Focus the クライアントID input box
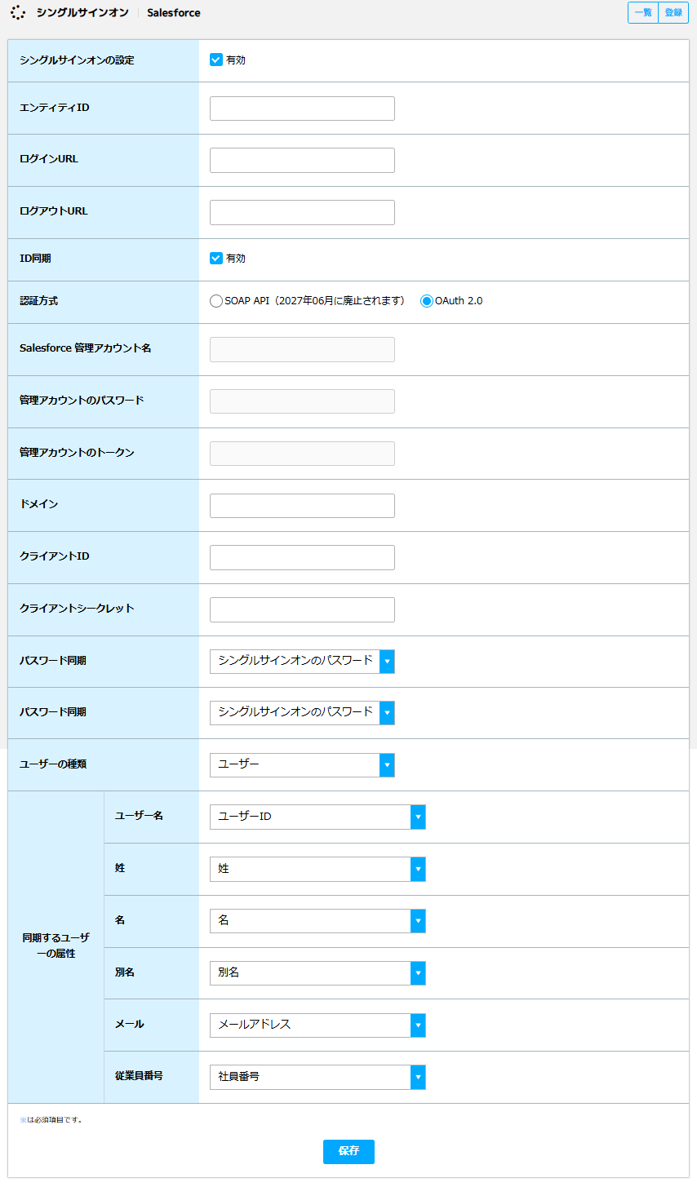 302,557
